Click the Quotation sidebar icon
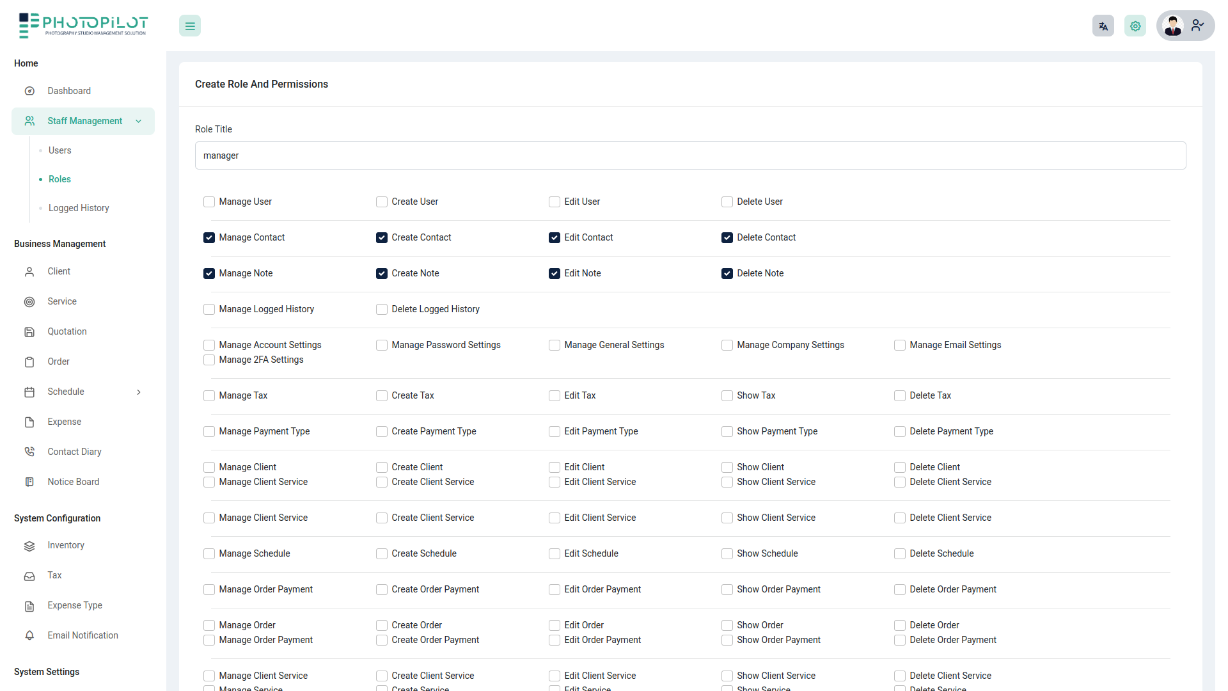The image size is (1228, 691). [29, 331]
